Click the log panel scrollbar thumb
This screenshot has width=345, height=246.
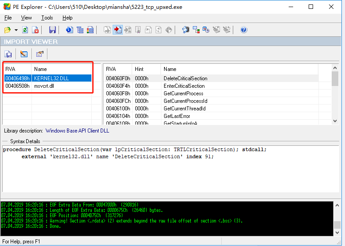click(337, 225)
